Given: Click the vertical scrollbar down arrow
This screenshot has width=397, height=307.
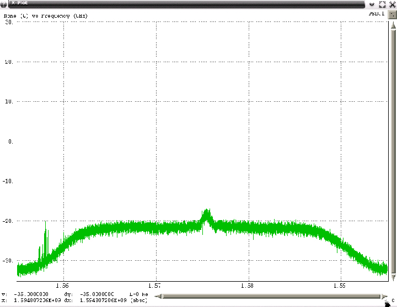Looking at the screenshot, I should tap(391, 276).
